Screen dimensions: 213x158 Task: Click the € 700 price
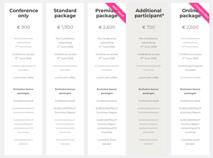pyautogui.click(x=148, y=27)
